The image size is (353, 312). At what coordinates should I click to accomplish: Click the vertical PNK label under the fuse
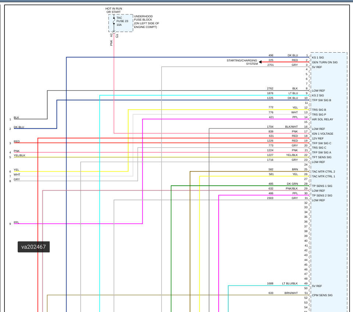pyautogui.click(x=111, y=43)
